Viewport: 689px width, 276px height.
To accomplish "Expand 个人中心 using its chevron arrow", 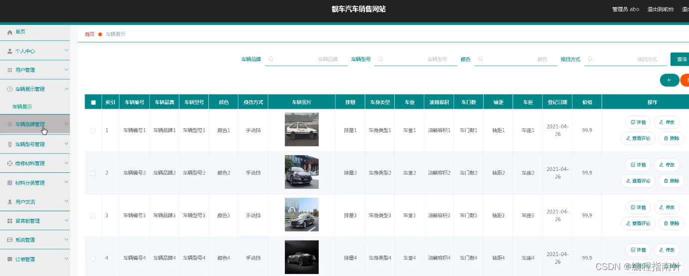I will 66,50.
